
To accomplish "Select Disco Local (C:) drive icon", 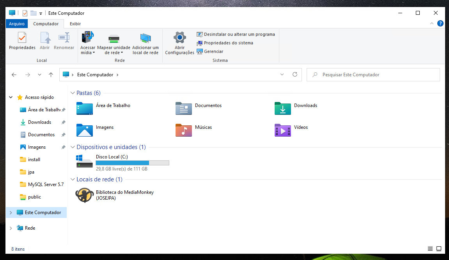I will click(84, 162).
